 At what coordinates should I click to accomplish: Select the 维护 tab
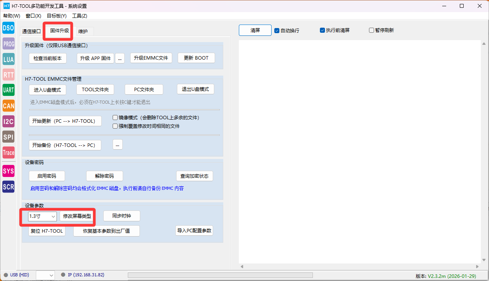click(83, 31)
